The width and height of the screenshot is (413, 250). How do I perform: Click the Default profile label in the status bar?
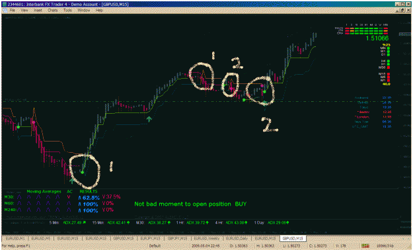(x=155, y=245)
